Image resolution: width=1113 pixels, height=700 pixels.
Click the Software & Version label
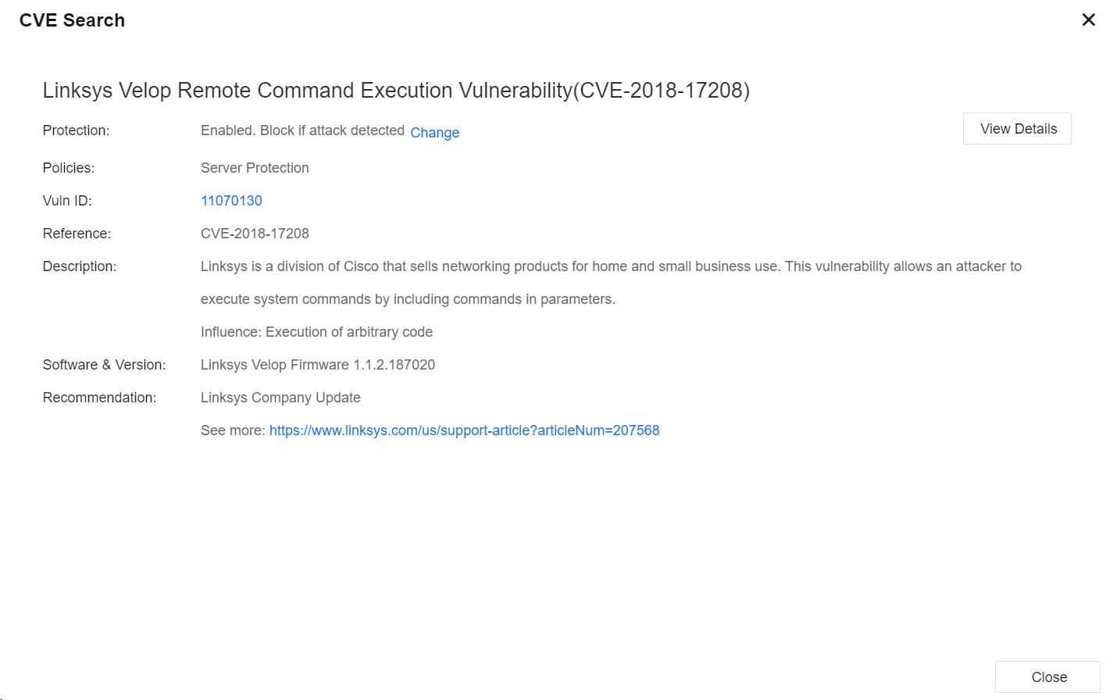(x=104, y=365)
